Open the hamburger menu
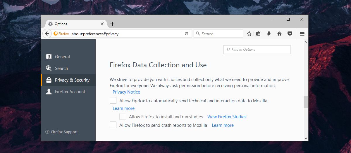Viewport: 351px width, 153px height. 302,34
